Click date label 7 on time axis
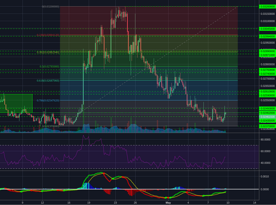The height and width of the screenshot is (205, 276). (208, 203)
